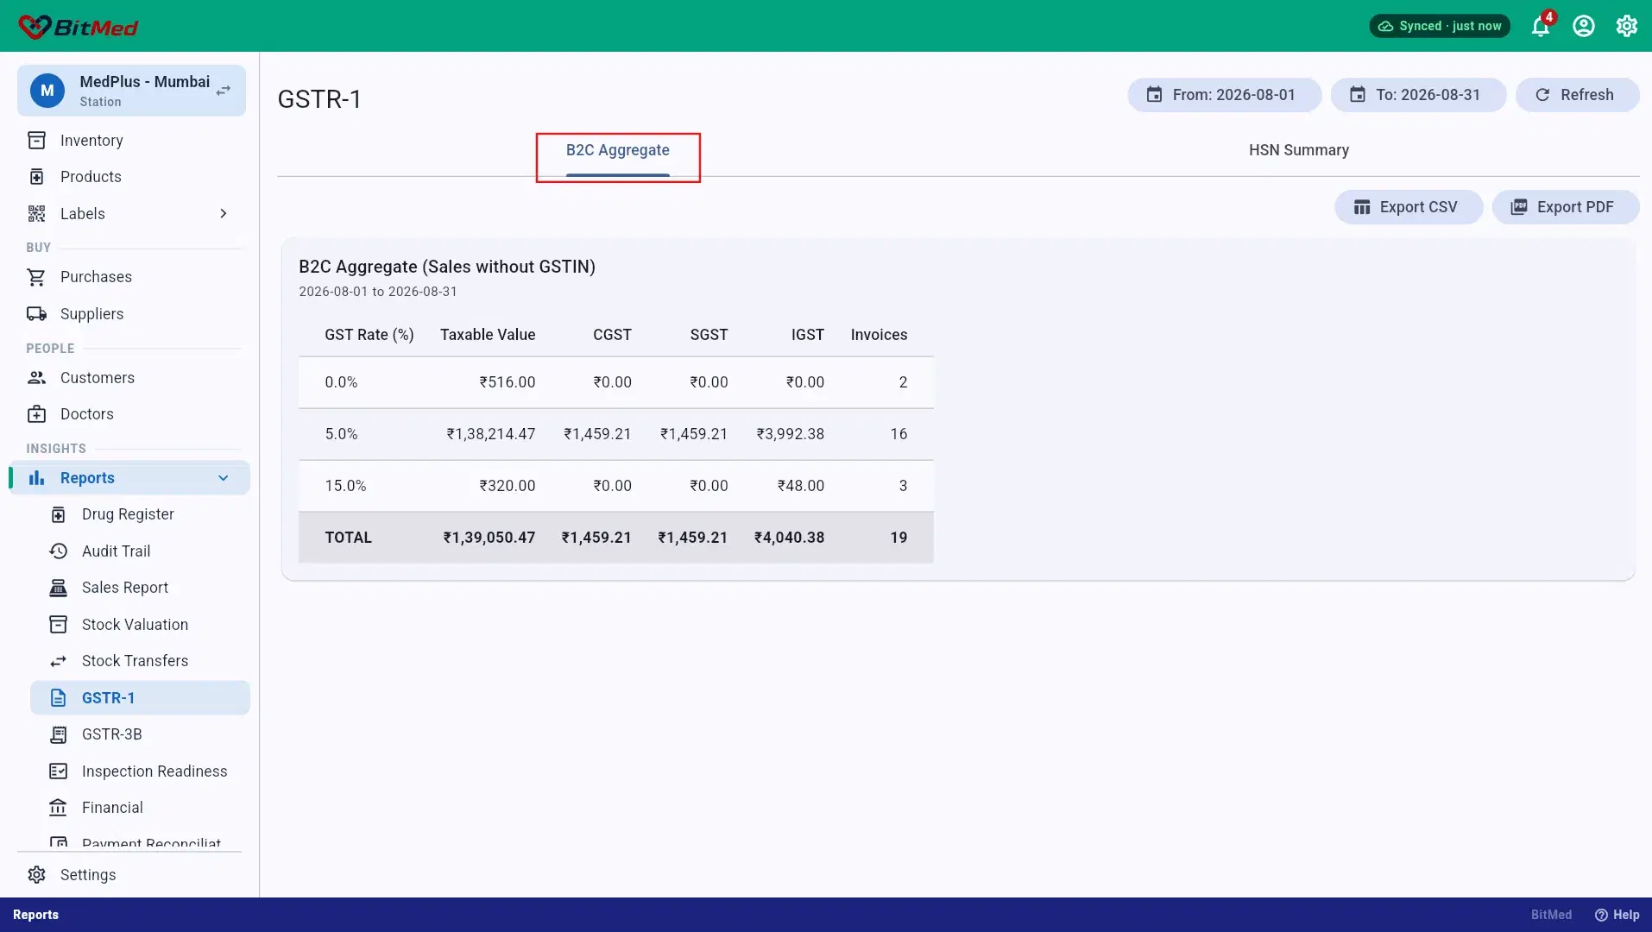Open Audit Trail history icon
1652x932 pixels.
[58, 551]
